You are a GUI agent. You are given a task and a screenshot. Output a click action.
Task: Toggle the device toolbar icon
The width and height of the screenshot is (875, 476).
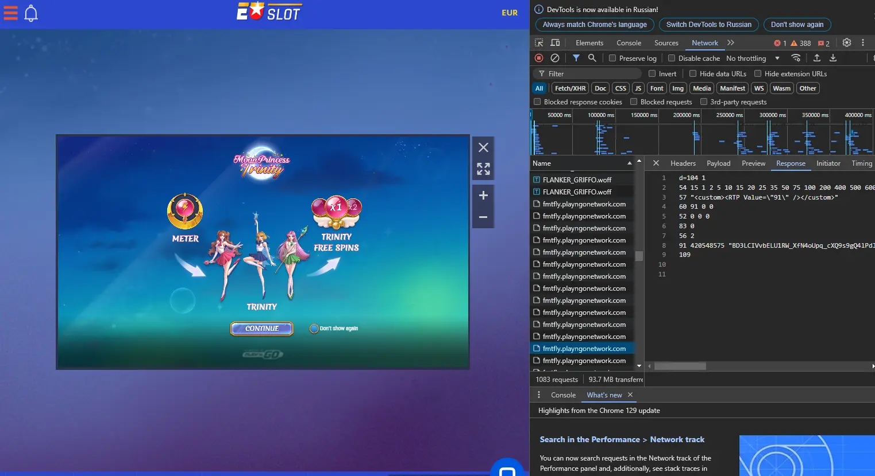coord(555,42)
